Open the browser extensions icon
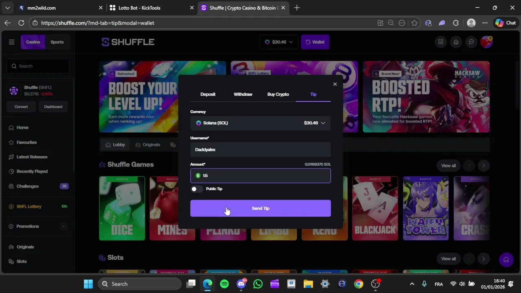This screenshot has height=293, width=521. (456, 23)
